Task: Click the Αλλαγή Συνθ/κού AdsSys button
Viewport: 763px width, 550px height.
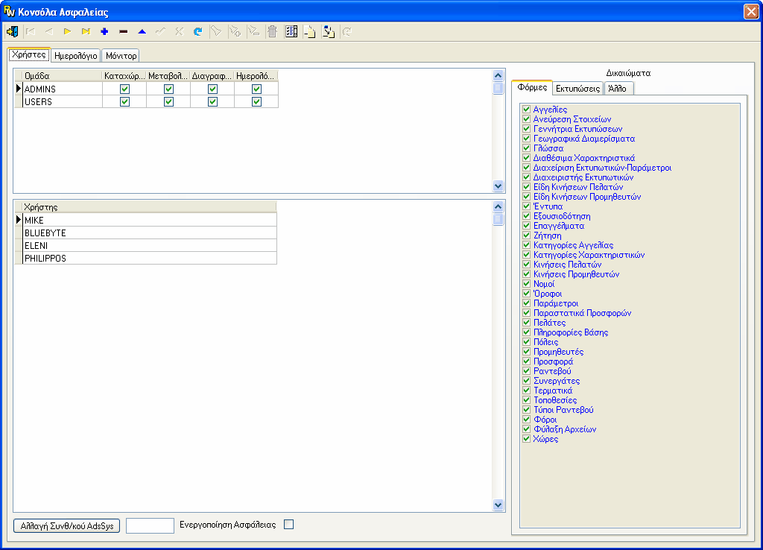Action: (x=66, y=525)
